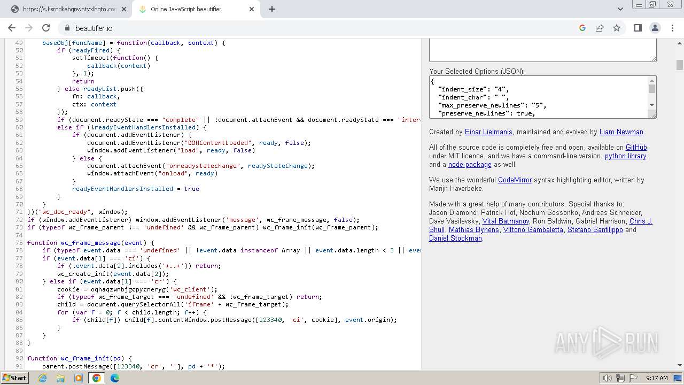This screenshot has height=385, width=684.
Task: Open Microsoft Edge from taskbar
Action: click(115, 378)
